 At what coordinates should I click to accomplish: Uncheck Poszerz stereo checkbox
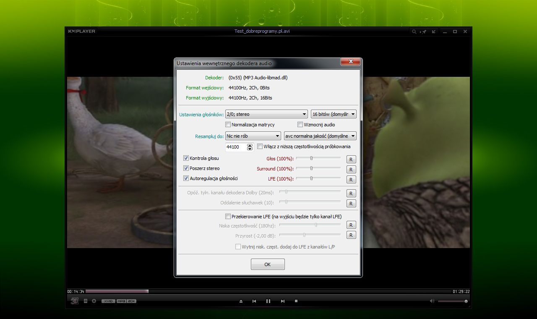(x=186, y=168)
